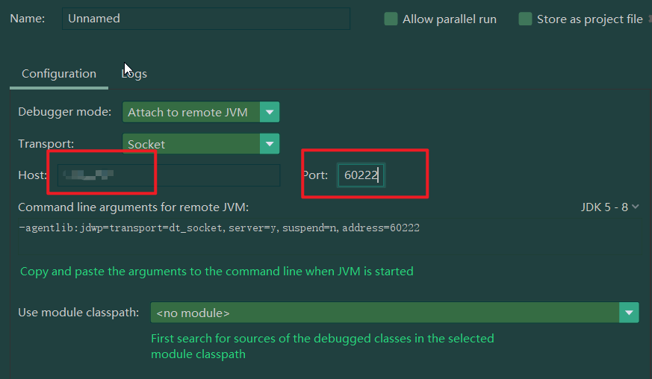Focus the Host input field

[164, 175]
